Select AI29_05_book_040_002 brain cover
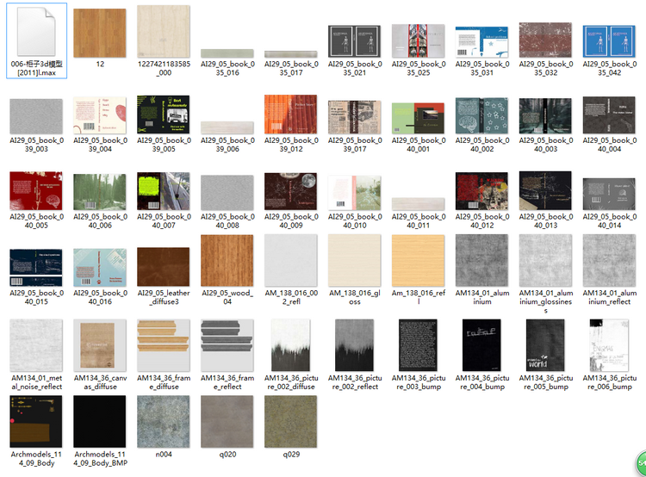This screenshot has width=646, height=477. coord(481,115)
